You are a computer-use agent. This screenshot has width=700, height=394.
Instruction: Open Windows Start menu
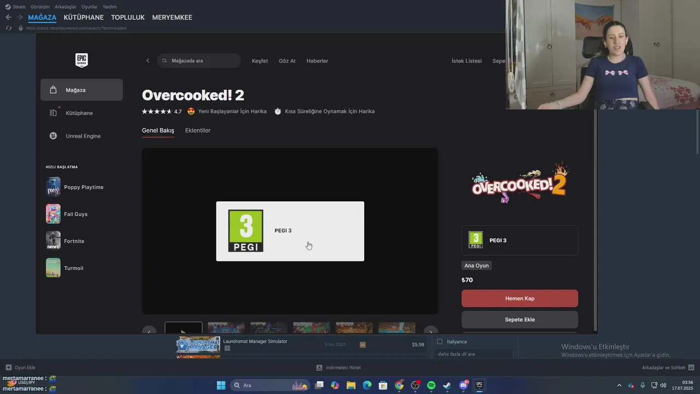point(221,385)
